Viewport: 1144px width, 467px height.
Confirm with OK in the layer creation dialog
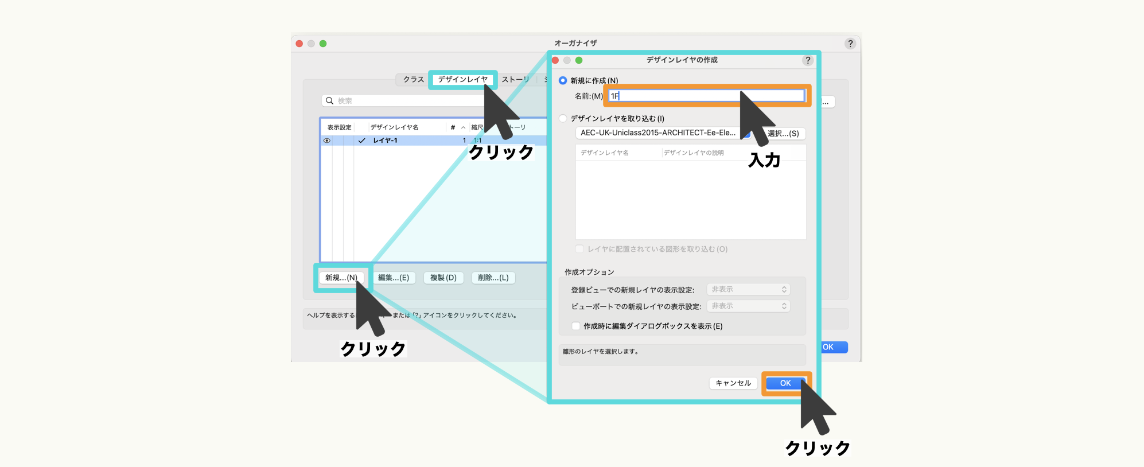(x=785, y=383)
